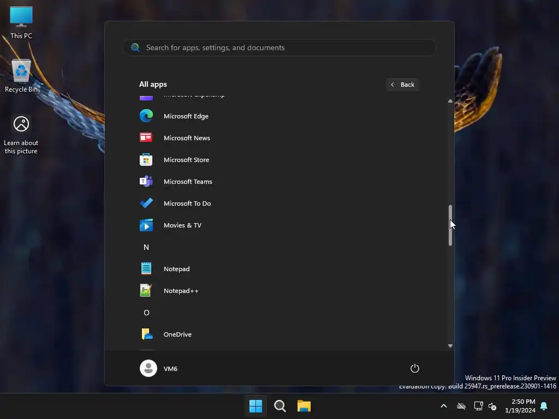Open Microsoft Edge from the app list
559x419 pixels.
(186, 116)
